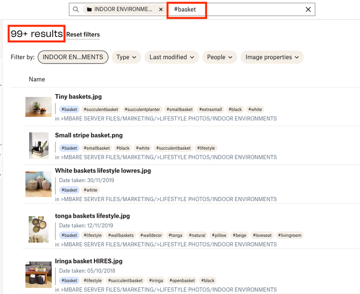Click the Small stripe basket thumbnail

pyautogui.click(x=39, y=145)
